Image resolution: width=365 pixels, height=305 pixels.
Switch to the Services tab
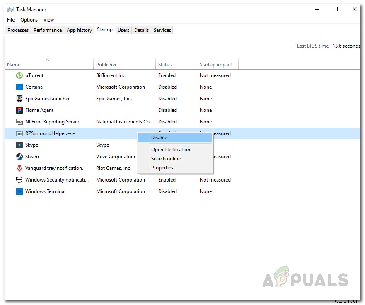pos(162,30)
